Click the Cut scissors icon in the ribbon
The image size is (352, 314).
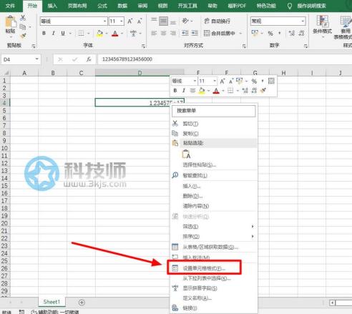point(23,18)
